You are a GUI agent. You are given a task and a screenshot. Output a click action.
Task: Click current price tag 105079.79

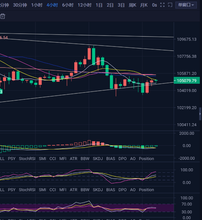(187, 80)
